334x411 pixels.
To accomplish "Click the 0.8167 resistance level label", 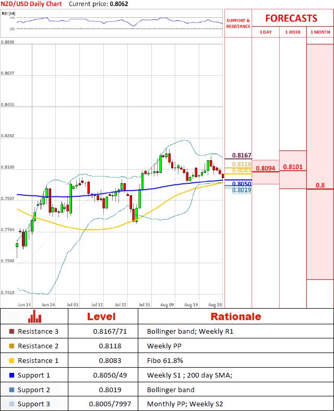I will (242, 156).
